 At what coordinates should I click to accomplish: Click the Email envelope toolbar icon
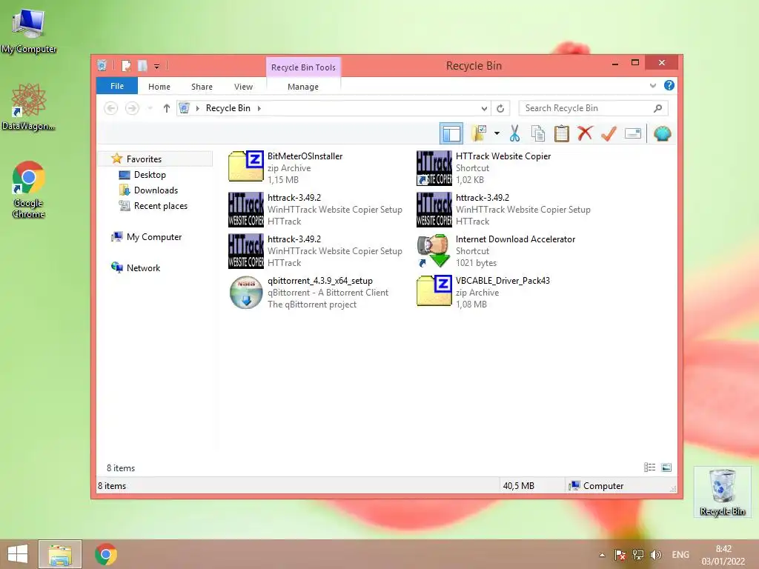click(633, 133)
